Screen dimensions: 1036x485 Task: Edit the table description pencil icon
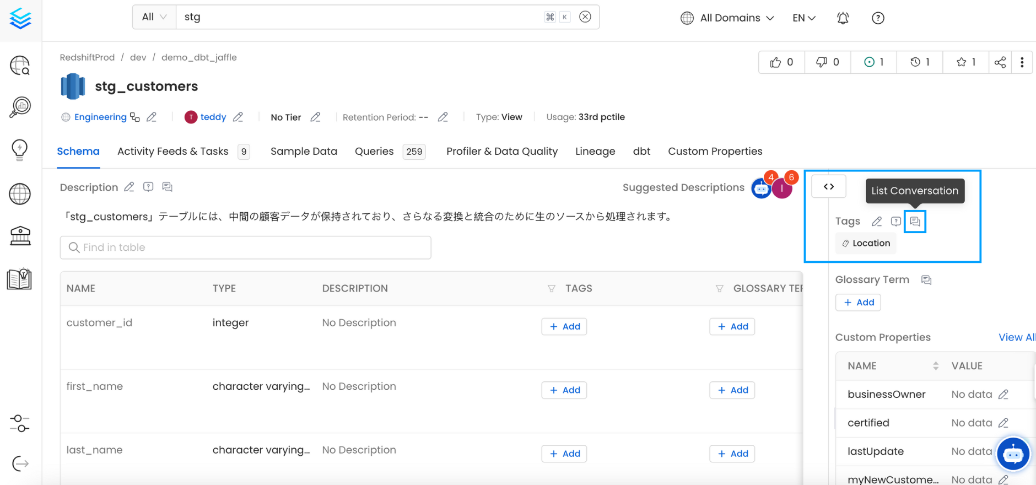tap(129, 187)
